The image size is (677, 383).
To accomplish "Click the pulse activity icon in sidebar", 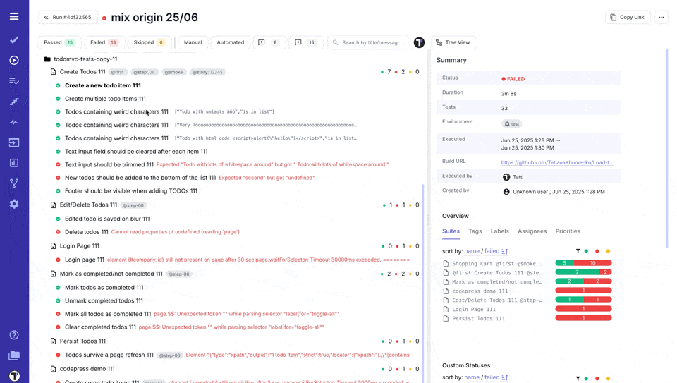I will (14, 122).
